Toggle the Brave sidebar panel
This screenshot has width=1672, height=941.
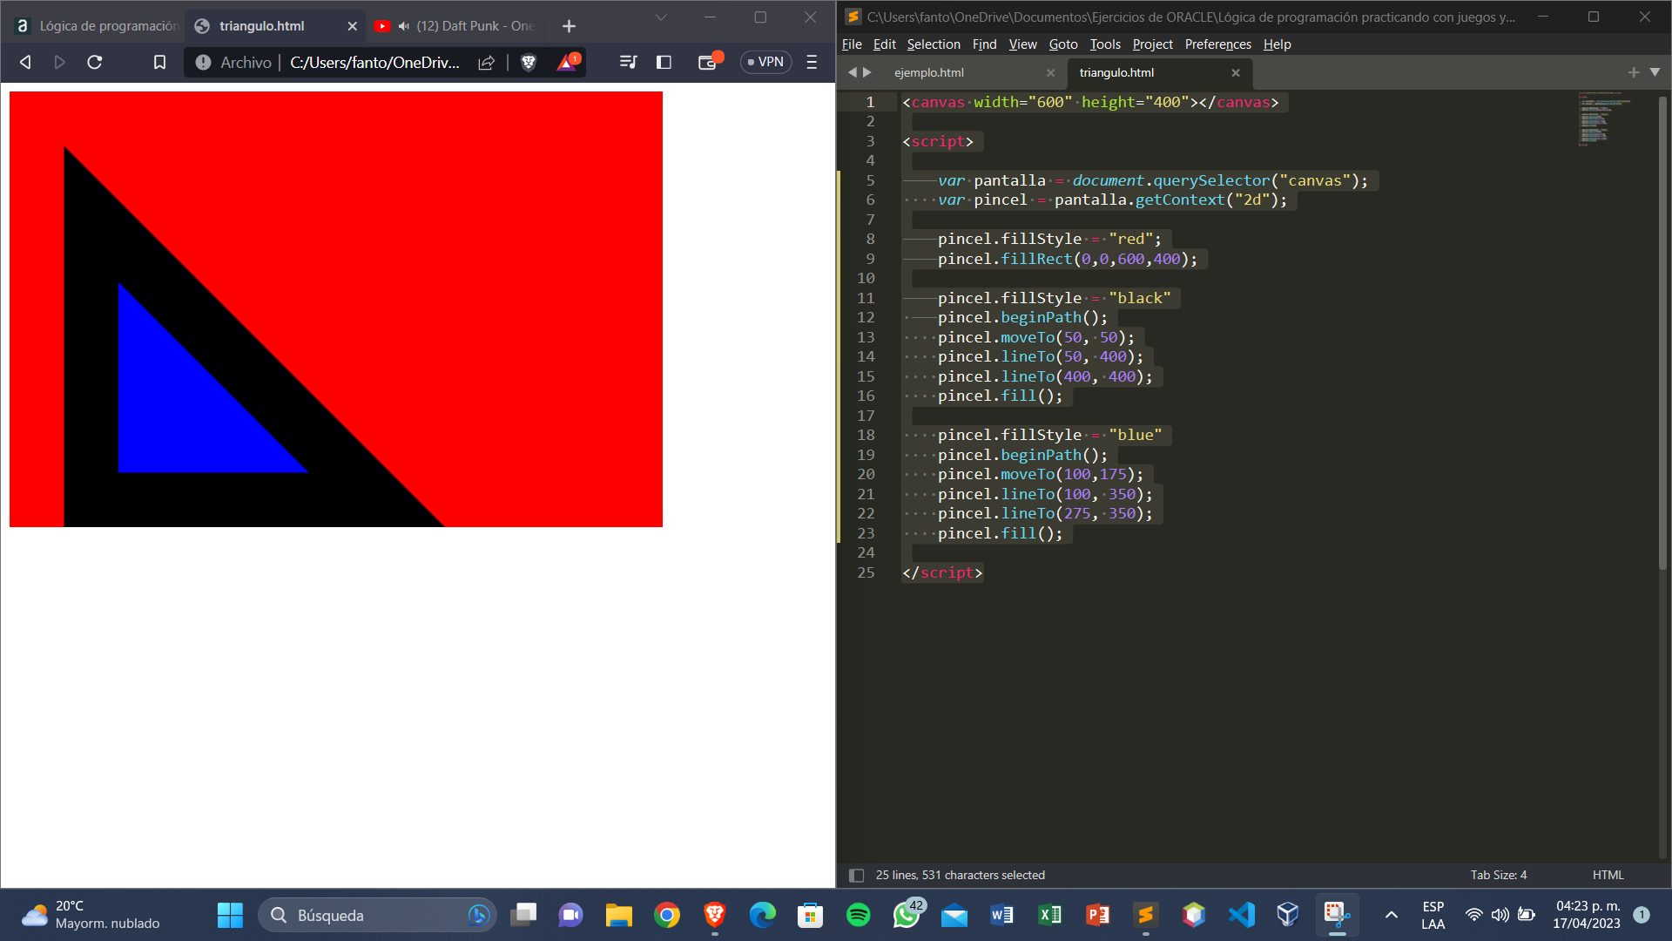(664, 62)
